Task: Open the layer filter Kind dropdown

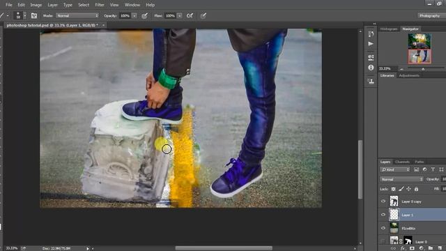Action: [x=395, y=169]
